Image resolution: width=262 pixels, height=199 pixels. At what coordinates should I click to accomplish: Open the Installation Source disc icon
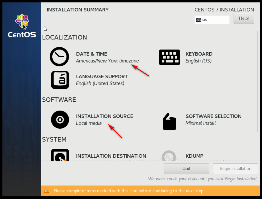[60, 120]
